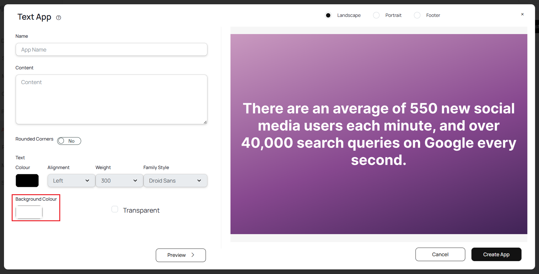Open the Family Style dropdown
This screenshot has height=274, width=539.
coord(175,181)
